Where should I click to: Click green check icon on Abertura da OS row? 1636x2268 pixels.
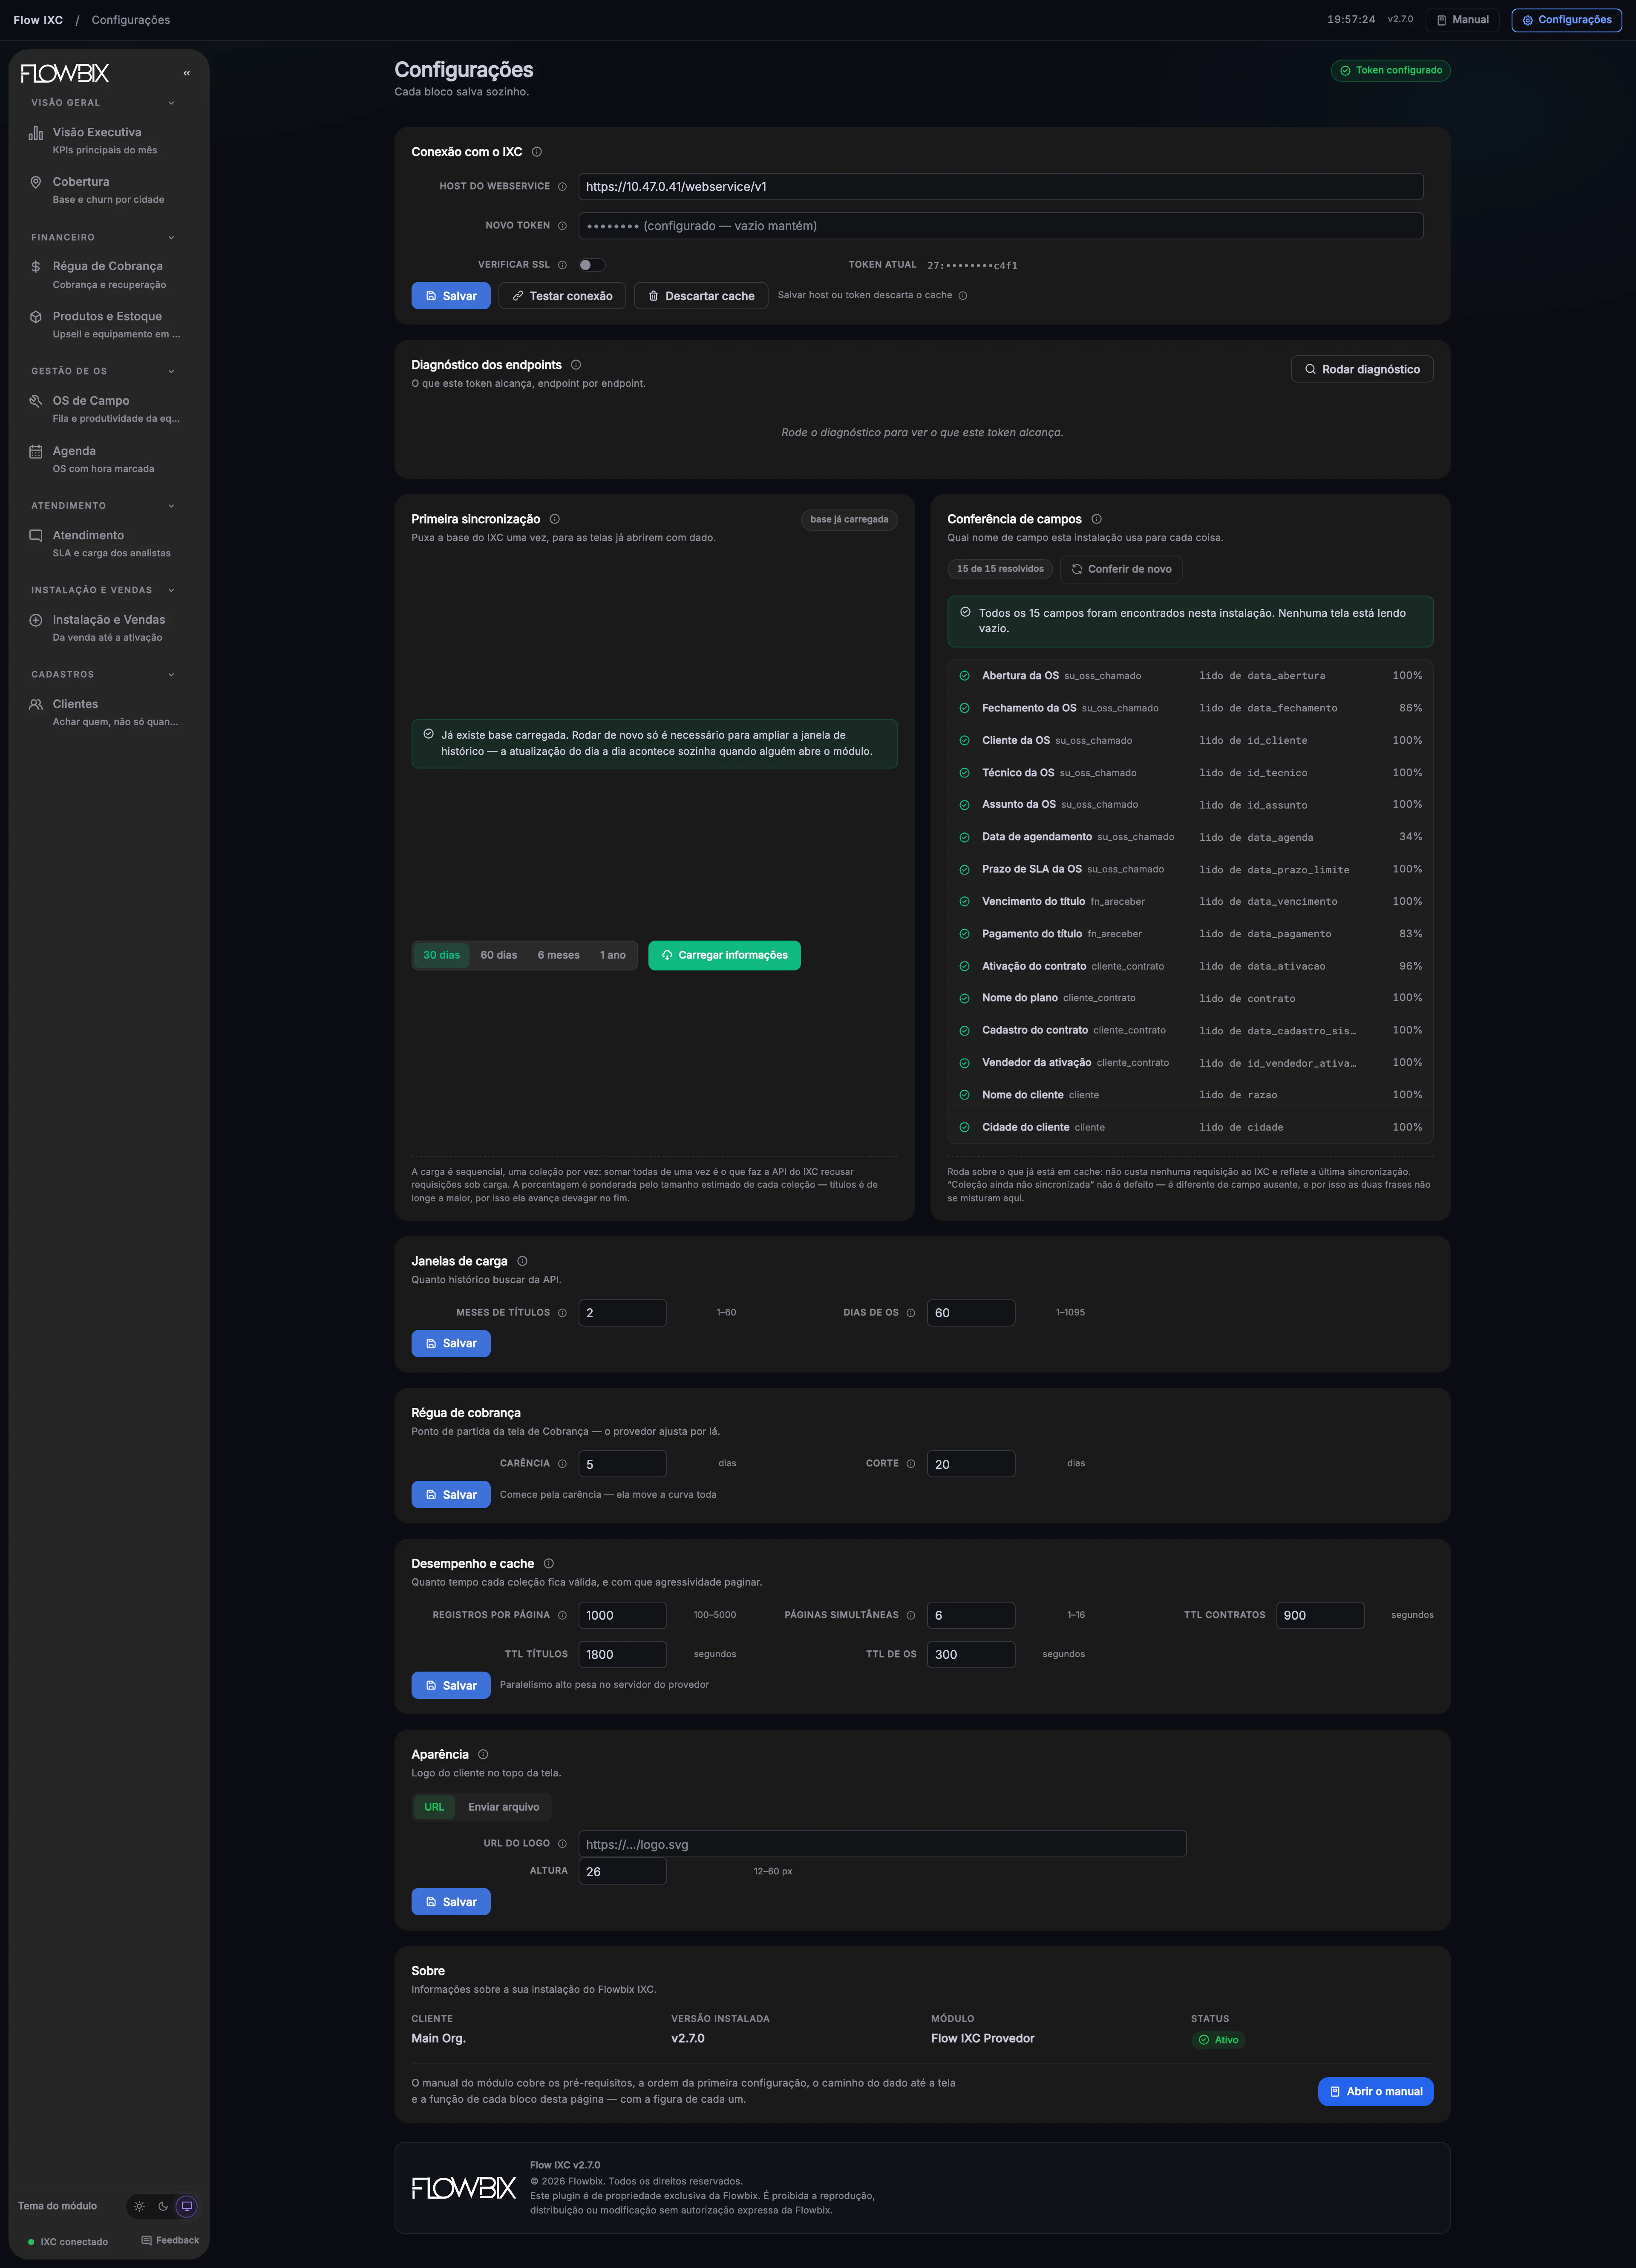[x=965, y=676]
